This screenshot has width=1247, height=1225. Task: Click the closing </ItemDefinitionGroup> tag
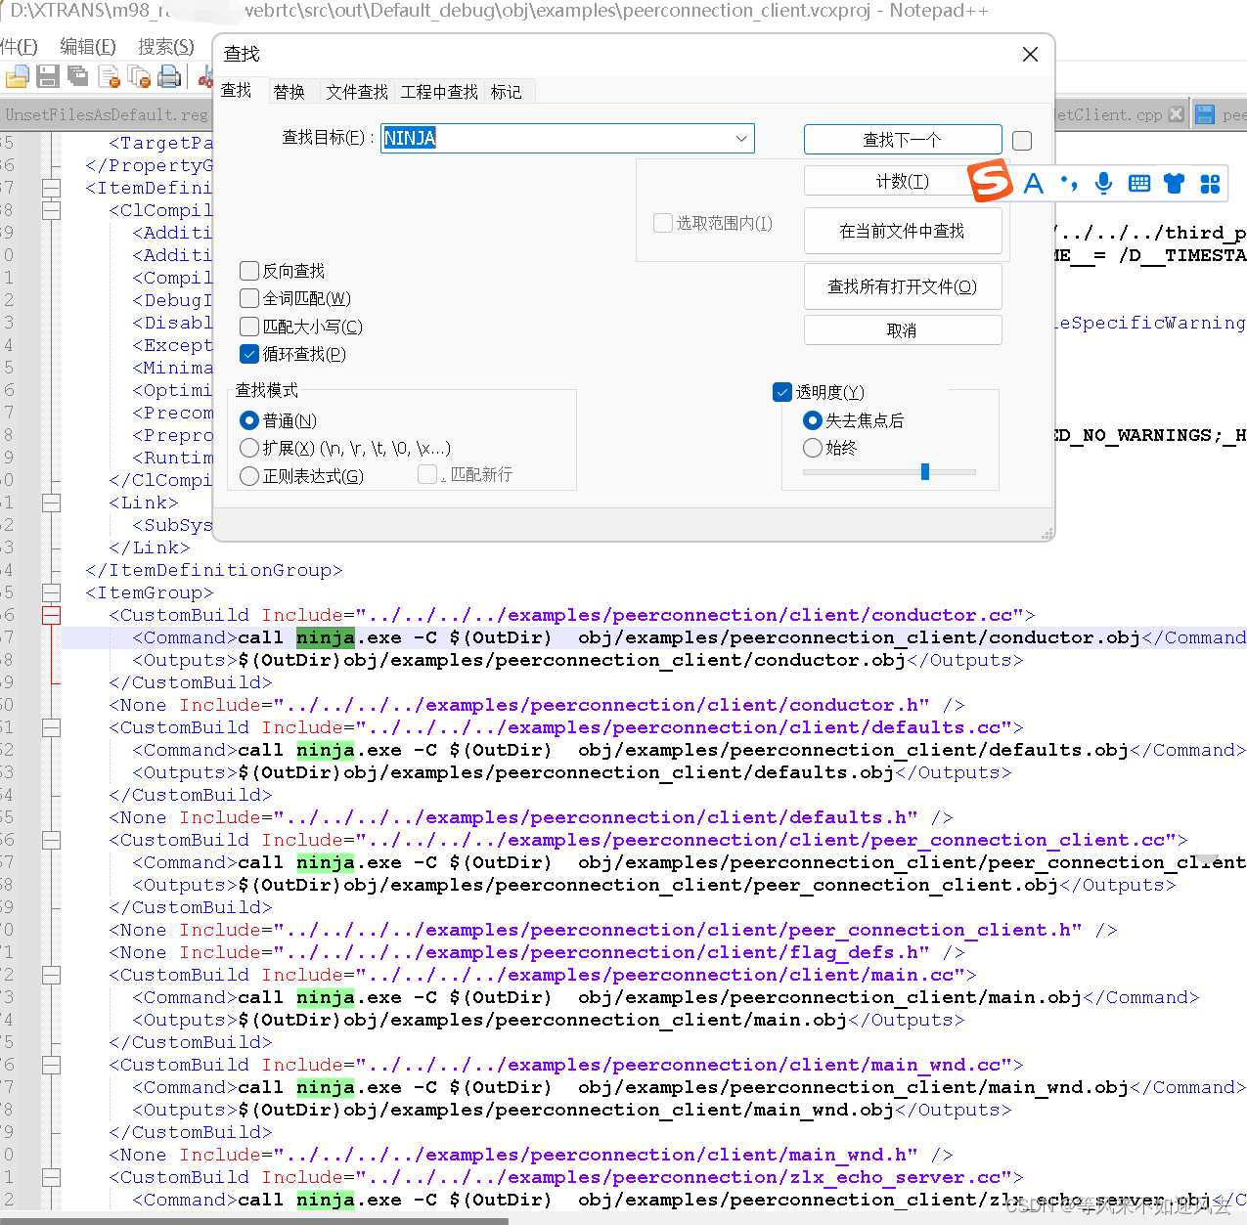[214, 570]
